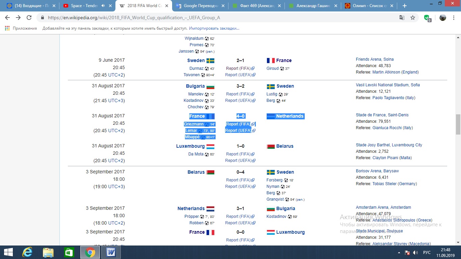Image resolution: width=461 pixels, height=259 pixels.
Task: Open the Chrome profile avatar
Action: coord(443,18)
